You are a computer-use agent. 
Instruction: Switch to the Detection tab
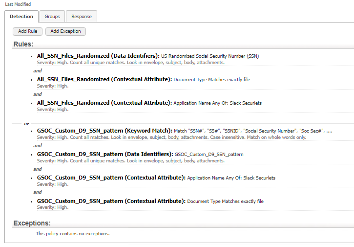21,16
